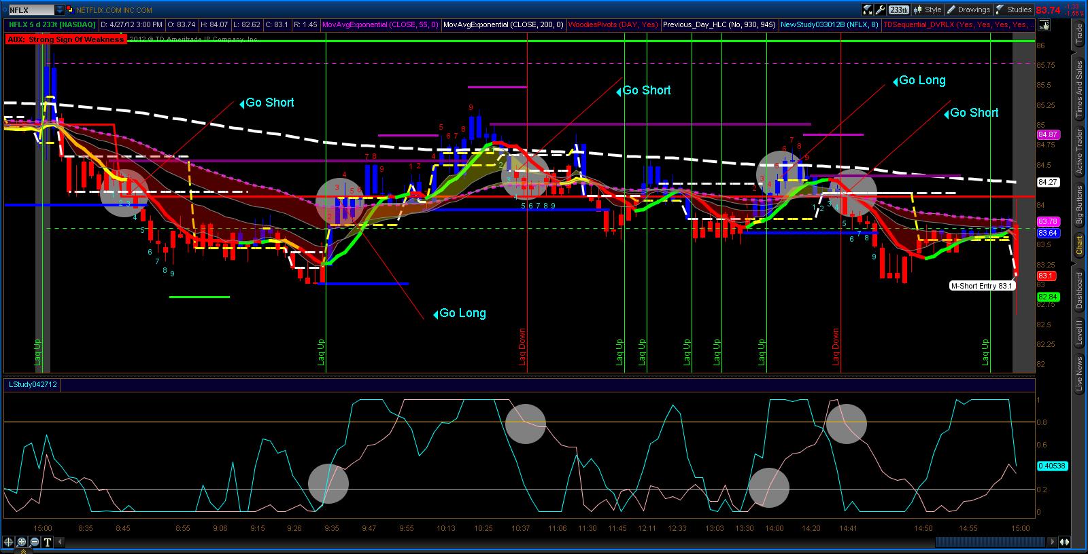Click the 83.64 blue price label
This screenshot has height=554, width=1088.
click(1047, 233)
